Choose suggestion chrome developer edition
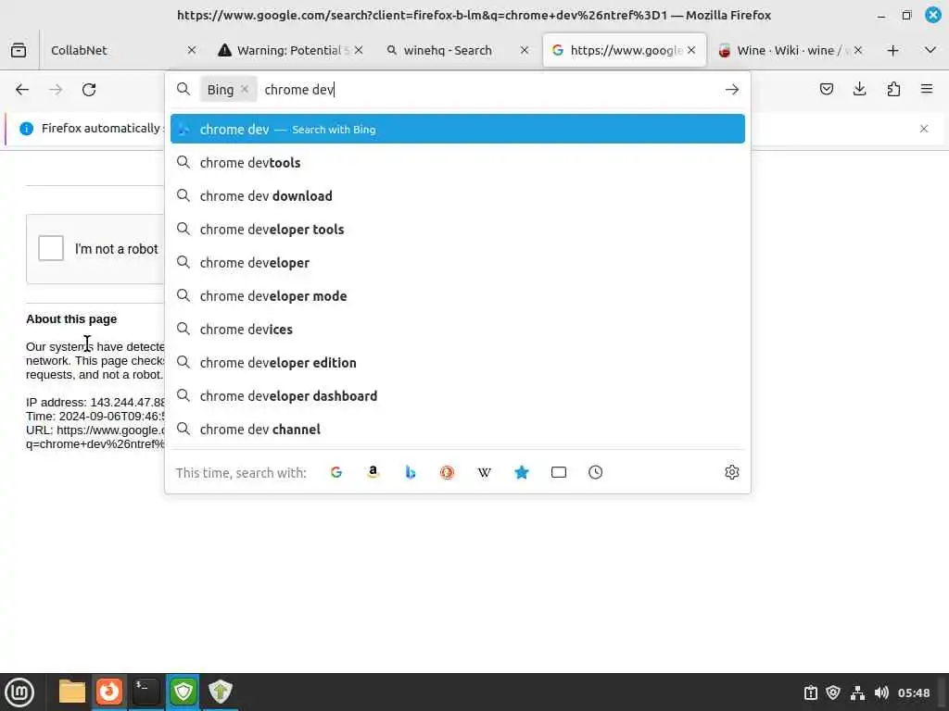 click(x=458, y=362)
